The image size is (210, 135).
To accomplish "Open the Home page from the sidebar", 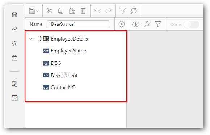I will coord(14,14).
